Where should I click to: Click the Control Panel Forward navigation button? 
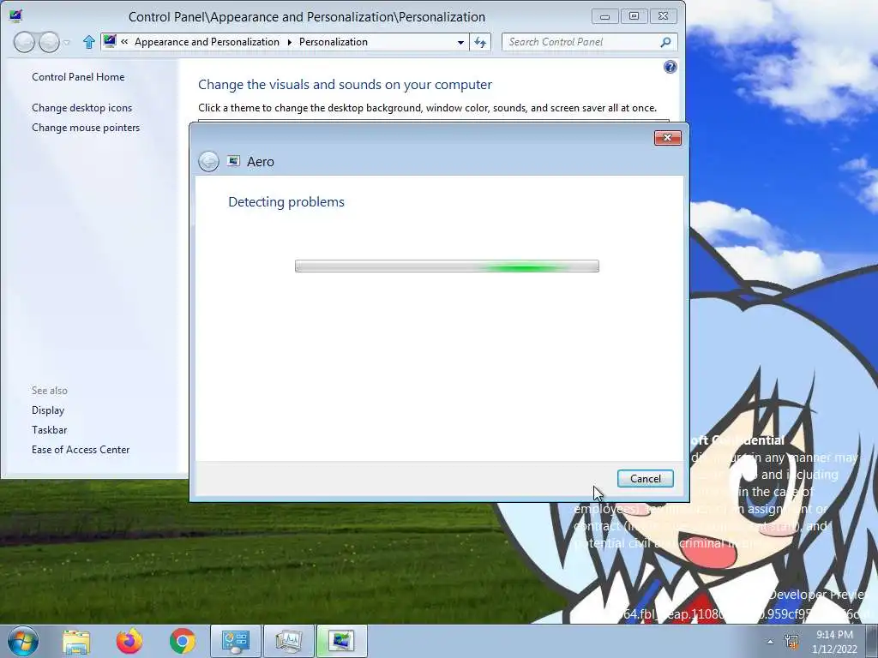(x=49, y=42)
